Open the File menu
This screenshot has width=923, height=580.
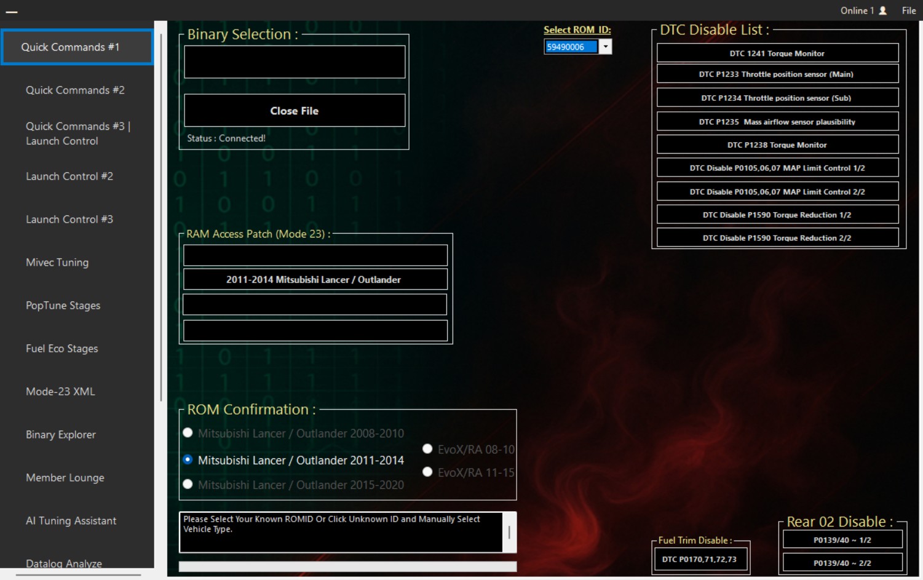pyautogui.click(x=909, y=10)
